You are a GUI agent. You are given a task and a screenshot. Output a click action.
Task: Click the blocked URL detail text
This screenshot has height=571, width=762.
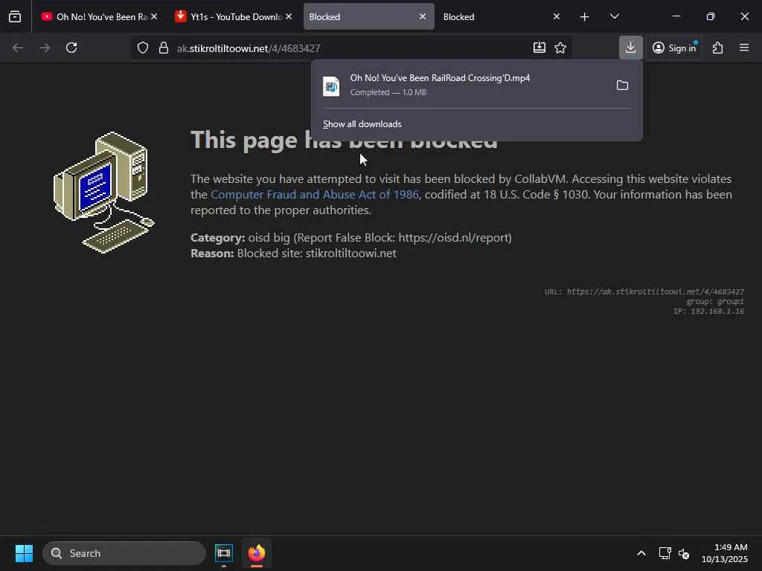pos(644,291)
